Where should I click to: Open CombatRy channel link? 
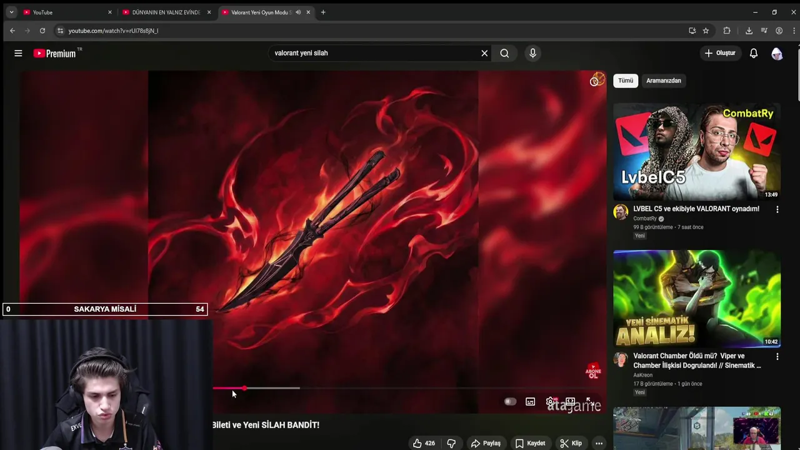pos(645,219)
